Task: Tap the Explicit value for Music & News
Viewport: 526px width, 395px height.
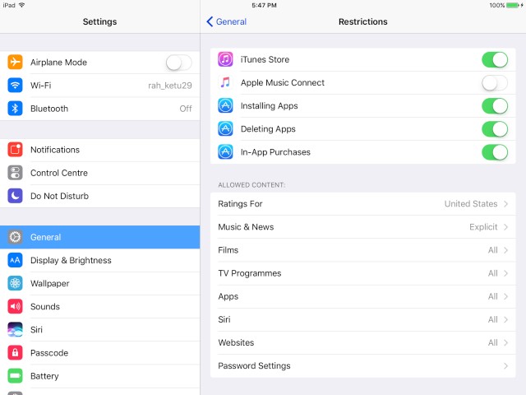Action: [483, 227]
